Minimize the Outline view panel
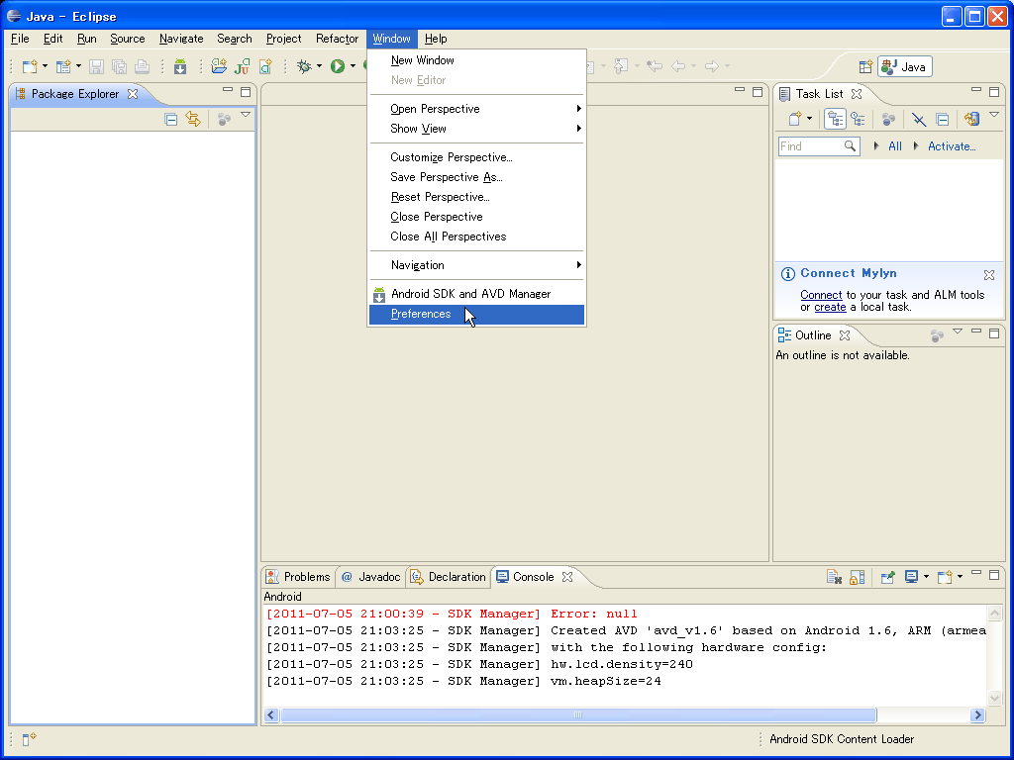1014x760 pixels. [x=976, y=332]
